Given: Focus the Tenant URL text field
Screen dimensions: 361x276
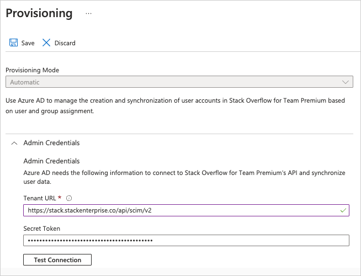Looking at the screenshot, I should [177, 210].
